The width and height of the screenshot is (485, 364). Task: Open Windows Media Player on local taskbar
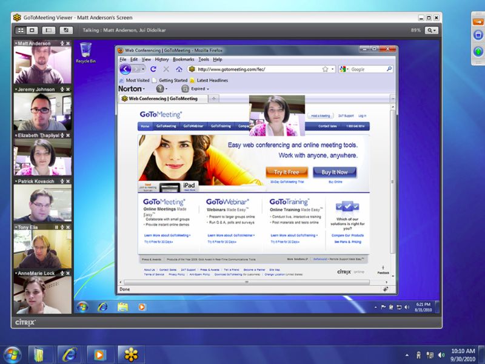99,355
